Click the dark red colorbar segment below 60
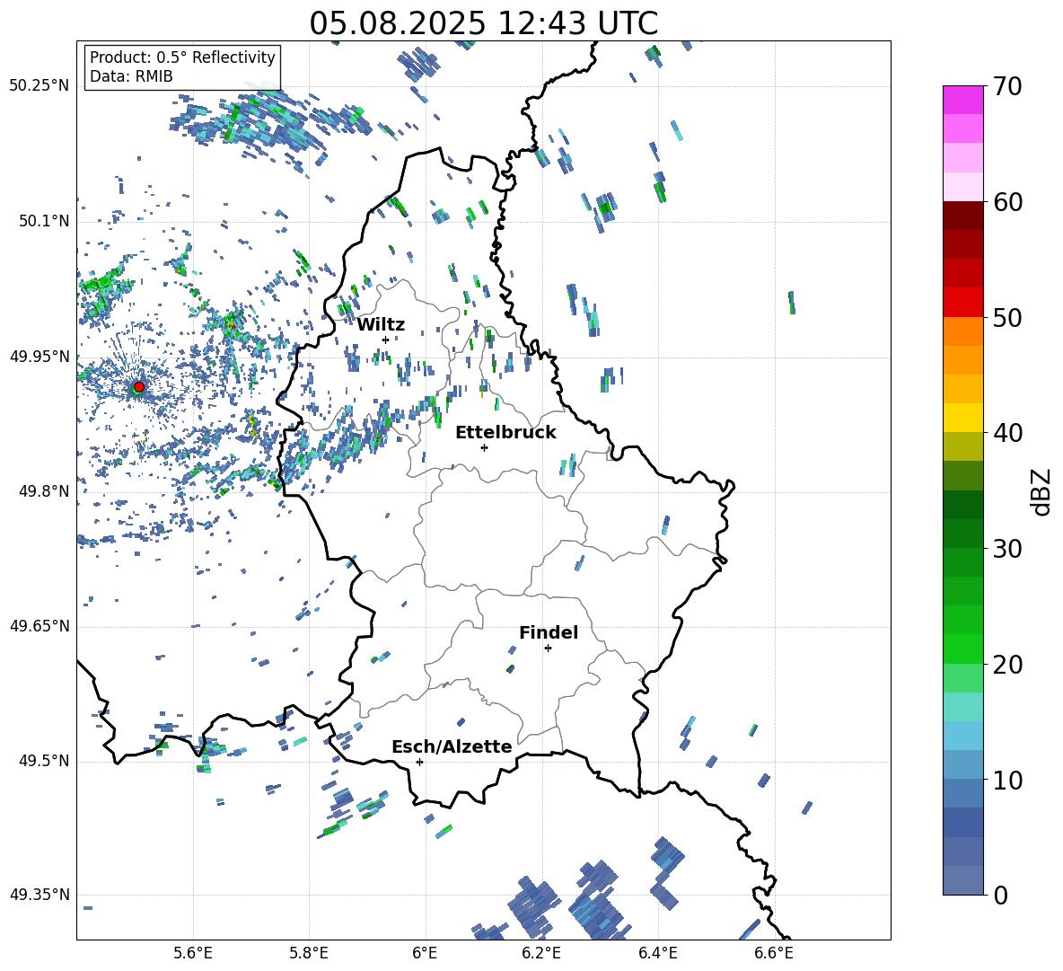 tap(962, 216)
